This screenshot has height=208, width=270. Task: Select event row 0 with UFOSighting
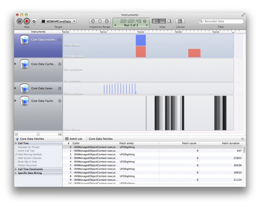(153, 147)
